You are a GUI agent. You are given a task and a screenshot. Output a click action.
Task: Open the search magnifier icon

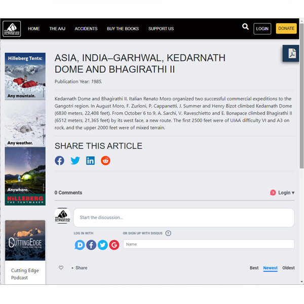point(245,27)
